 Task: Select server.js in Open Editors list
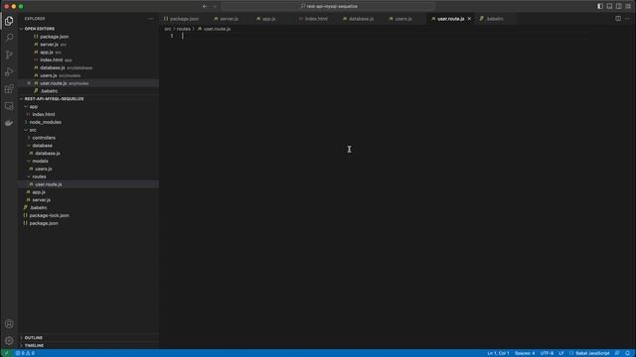49,45
